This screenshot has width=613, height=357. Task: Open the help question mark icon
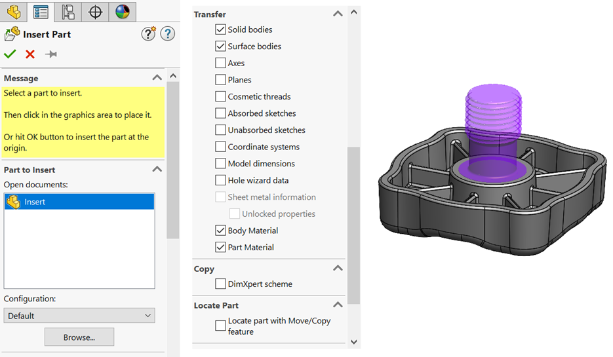(168, 34)
